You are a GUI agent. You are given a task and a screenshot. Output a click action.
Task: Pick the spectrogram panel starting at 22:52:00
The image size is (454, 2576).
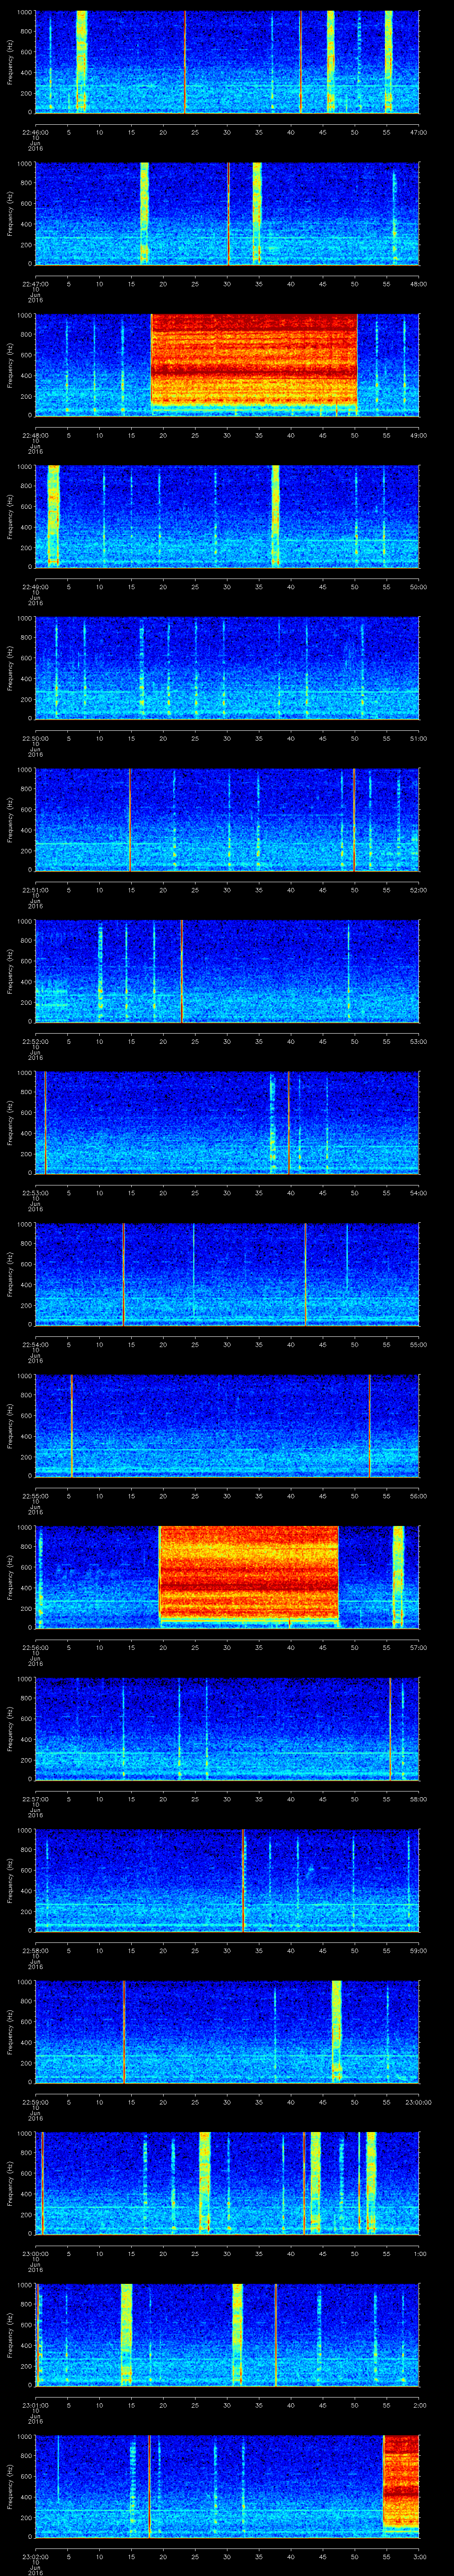[227, 971]
